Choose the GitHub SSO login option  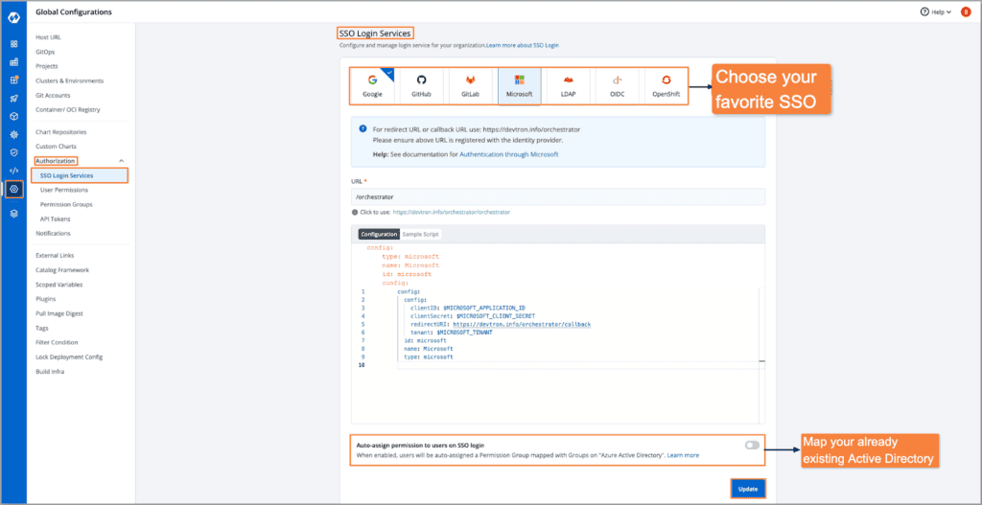click(x=421, y=86)
